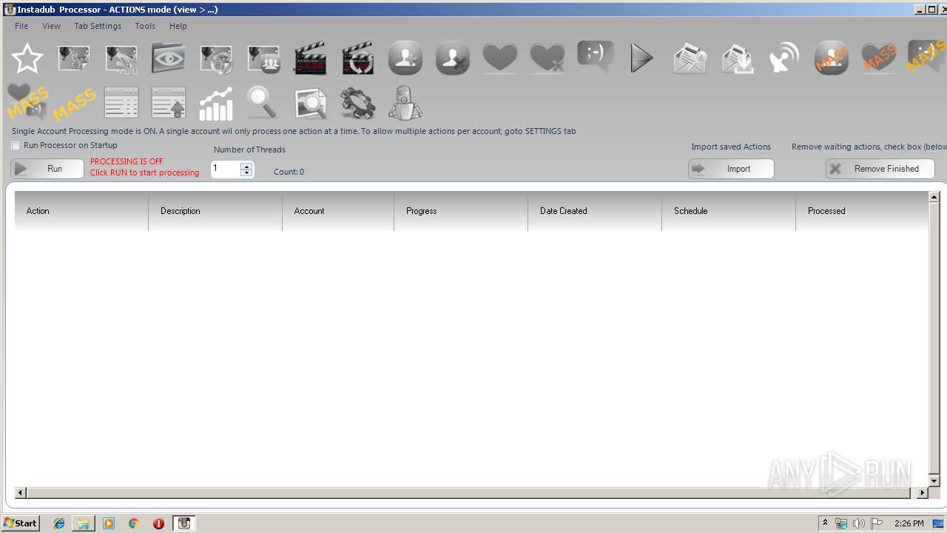Click the magnifying glass search icon
The image size is (947, 533).
click(x=263, y=102)
